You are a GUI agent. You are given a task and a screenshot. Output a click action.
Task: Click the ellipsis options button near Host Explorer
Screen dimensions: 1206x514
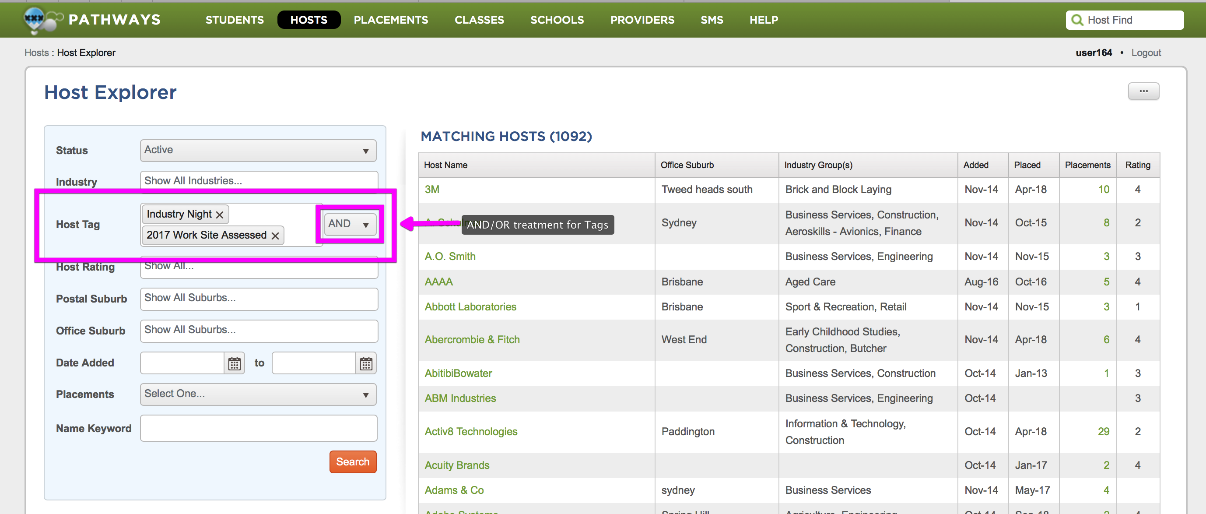tap(1144, 92)
